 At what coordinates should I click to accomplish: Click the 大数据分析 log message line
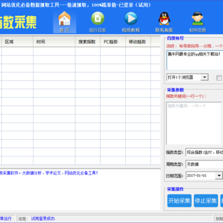[x=48, y=173]
